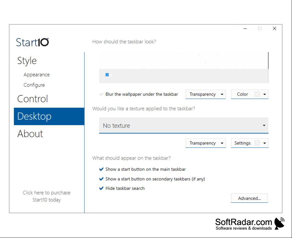Click the taskbar preview area
292x238 pixels.
184,68
